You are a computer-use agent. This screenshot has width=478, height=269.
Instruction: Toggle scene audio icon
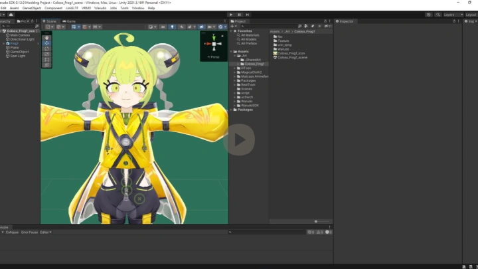pos(182,27)
